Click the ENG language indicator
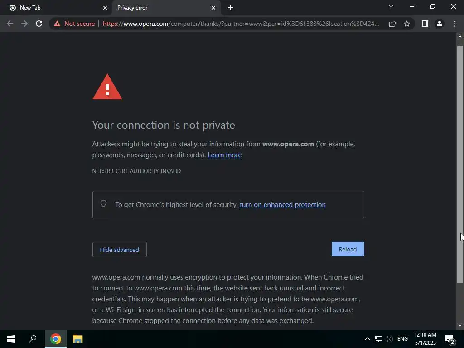 (x=402, y=339)
